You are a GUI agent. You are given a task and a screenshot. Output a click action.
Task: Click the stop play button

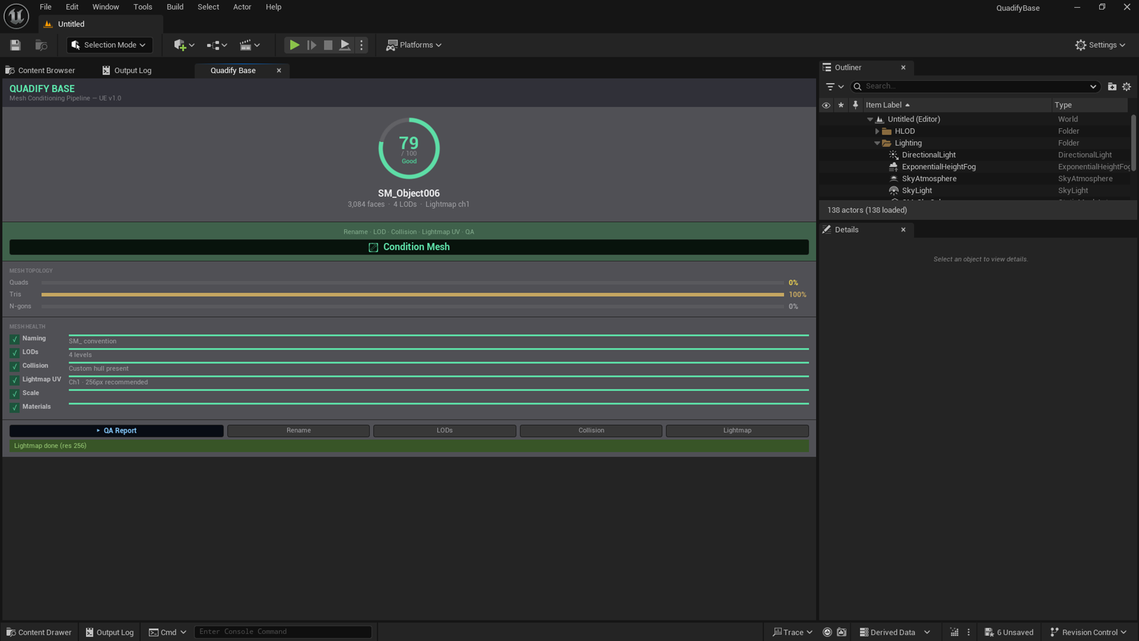[328, 45]
